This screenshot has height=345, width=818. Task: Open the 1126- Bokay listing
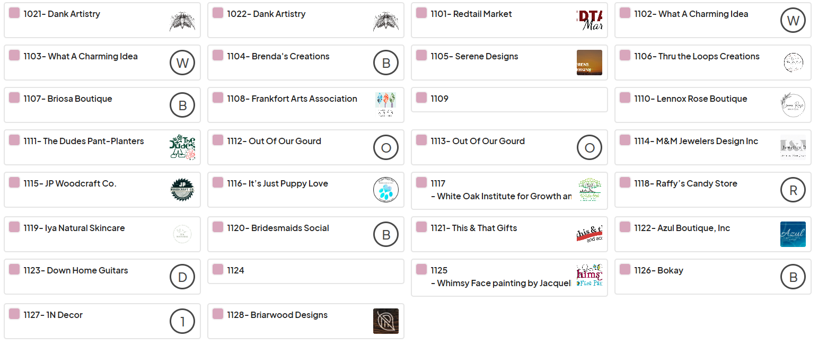(x=713, y=277)
